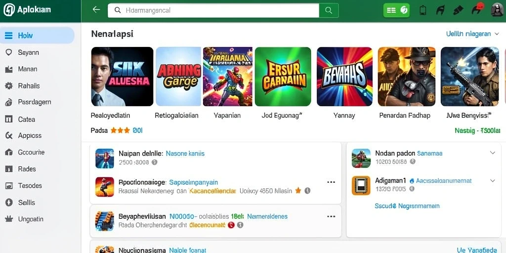Follow the Sapiseimpanyain link
Image resolution: width=506 pixels, height=253 pixels.
tap(194, 182)
